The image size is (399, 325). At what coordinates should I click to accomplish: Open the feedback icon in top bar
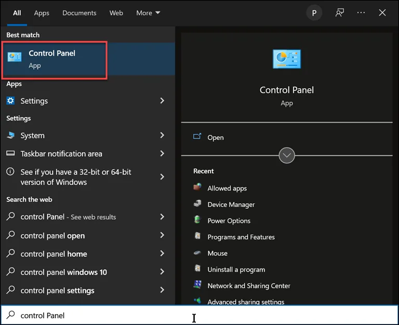tap(340, 13)
